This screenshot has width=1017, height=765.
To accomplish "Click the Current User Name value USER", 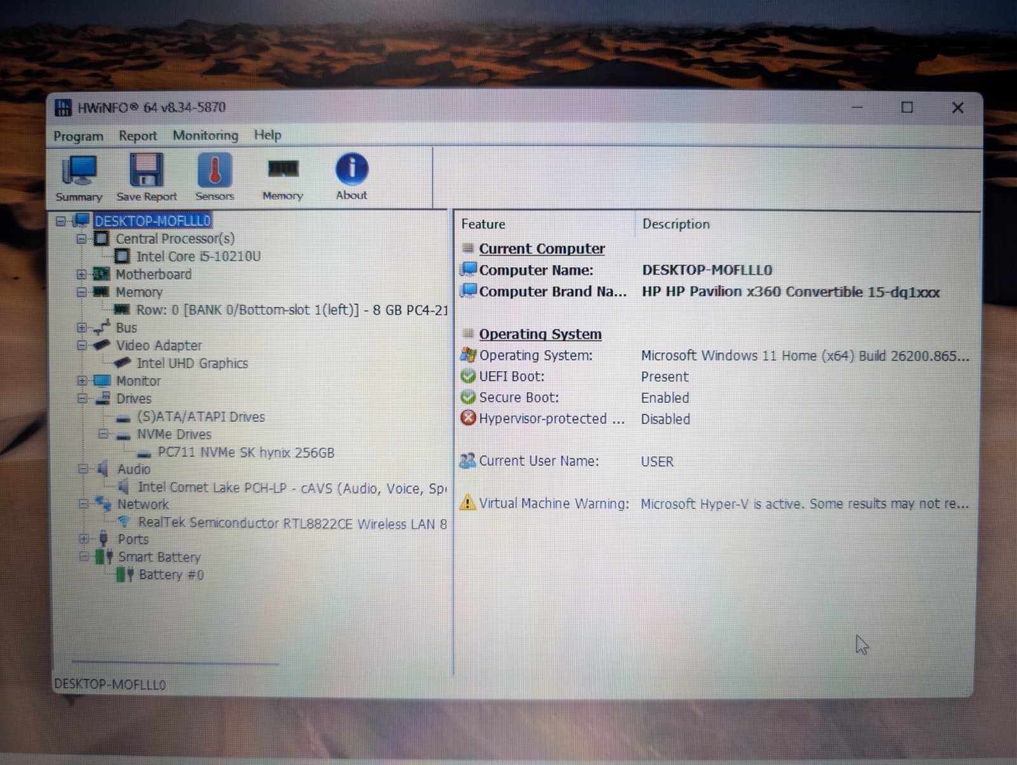I will point(657,461).
